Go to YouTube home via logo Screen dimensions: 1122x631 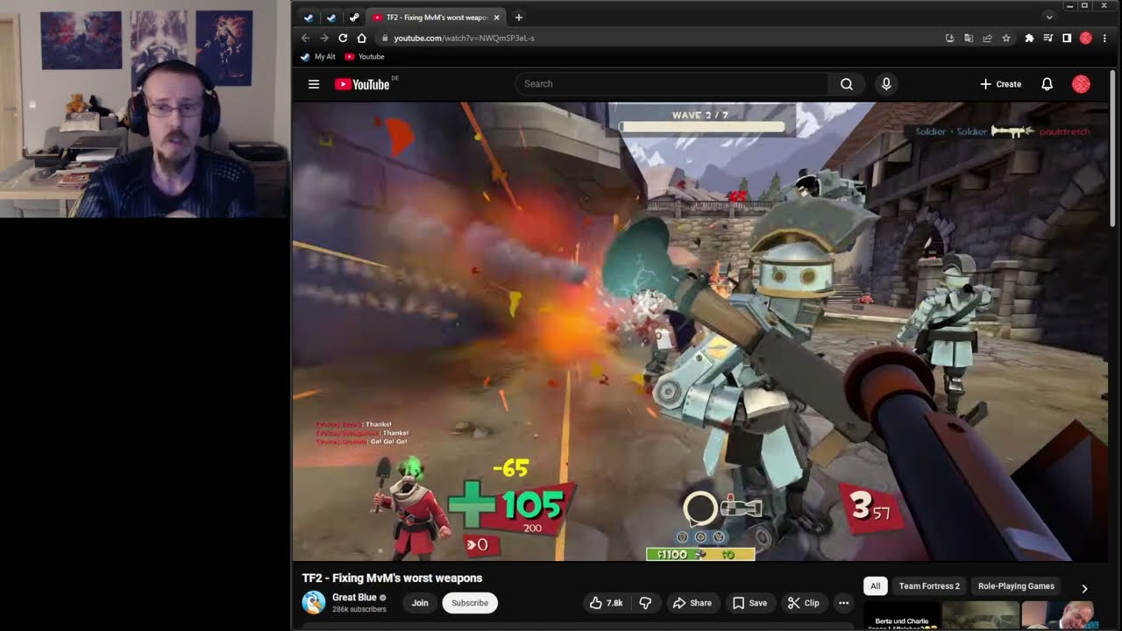pyautogui.click(x=362, y=84)
